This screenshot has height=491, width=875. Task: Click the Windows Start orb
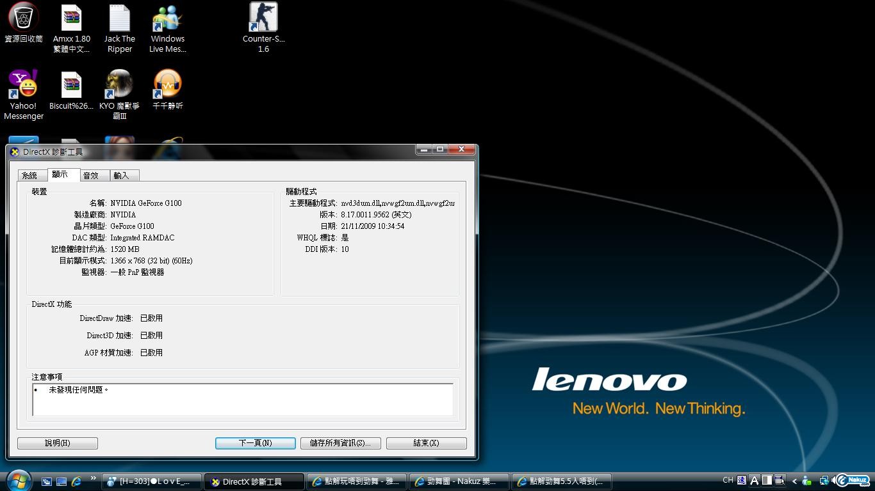click(18, 481)
